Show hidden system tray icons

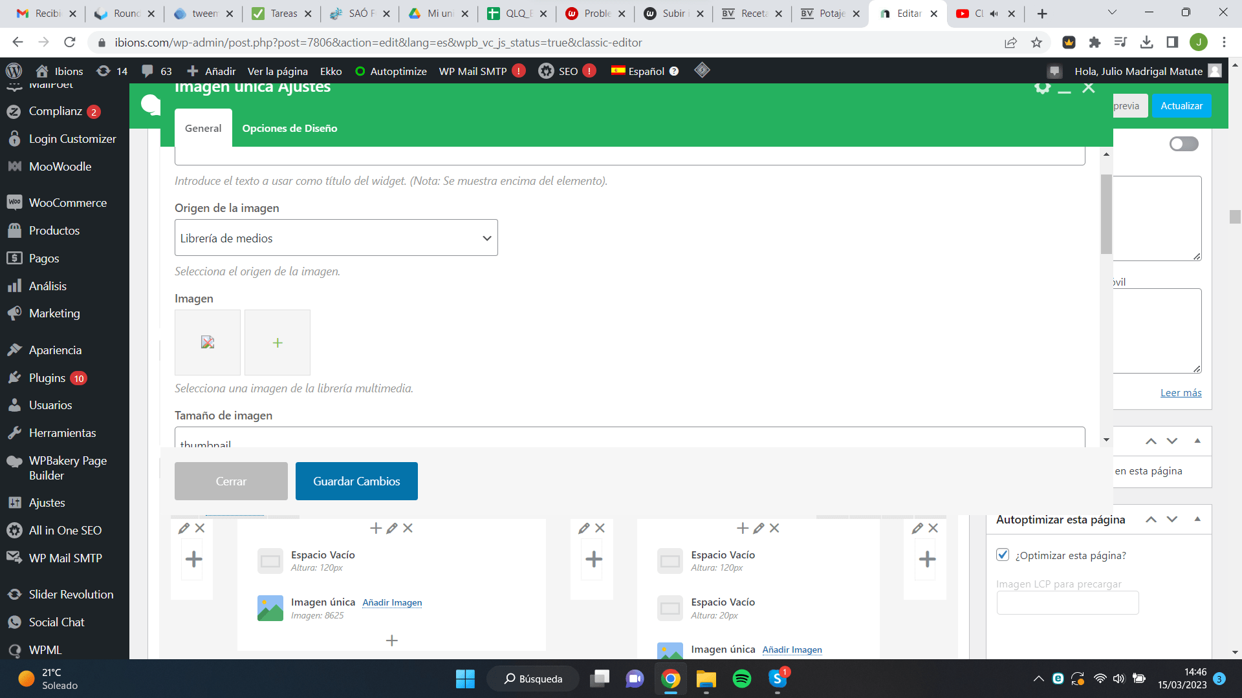[x=1038, y=679]
